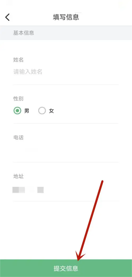Viewport: 132px width, 277px height.
Task: Focus the 请输入姓名 name field
Action: tap(66, 72)
